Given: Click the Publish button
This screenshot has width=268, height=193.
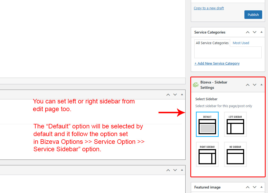Looking at the screenshot, I should point(253,15).
